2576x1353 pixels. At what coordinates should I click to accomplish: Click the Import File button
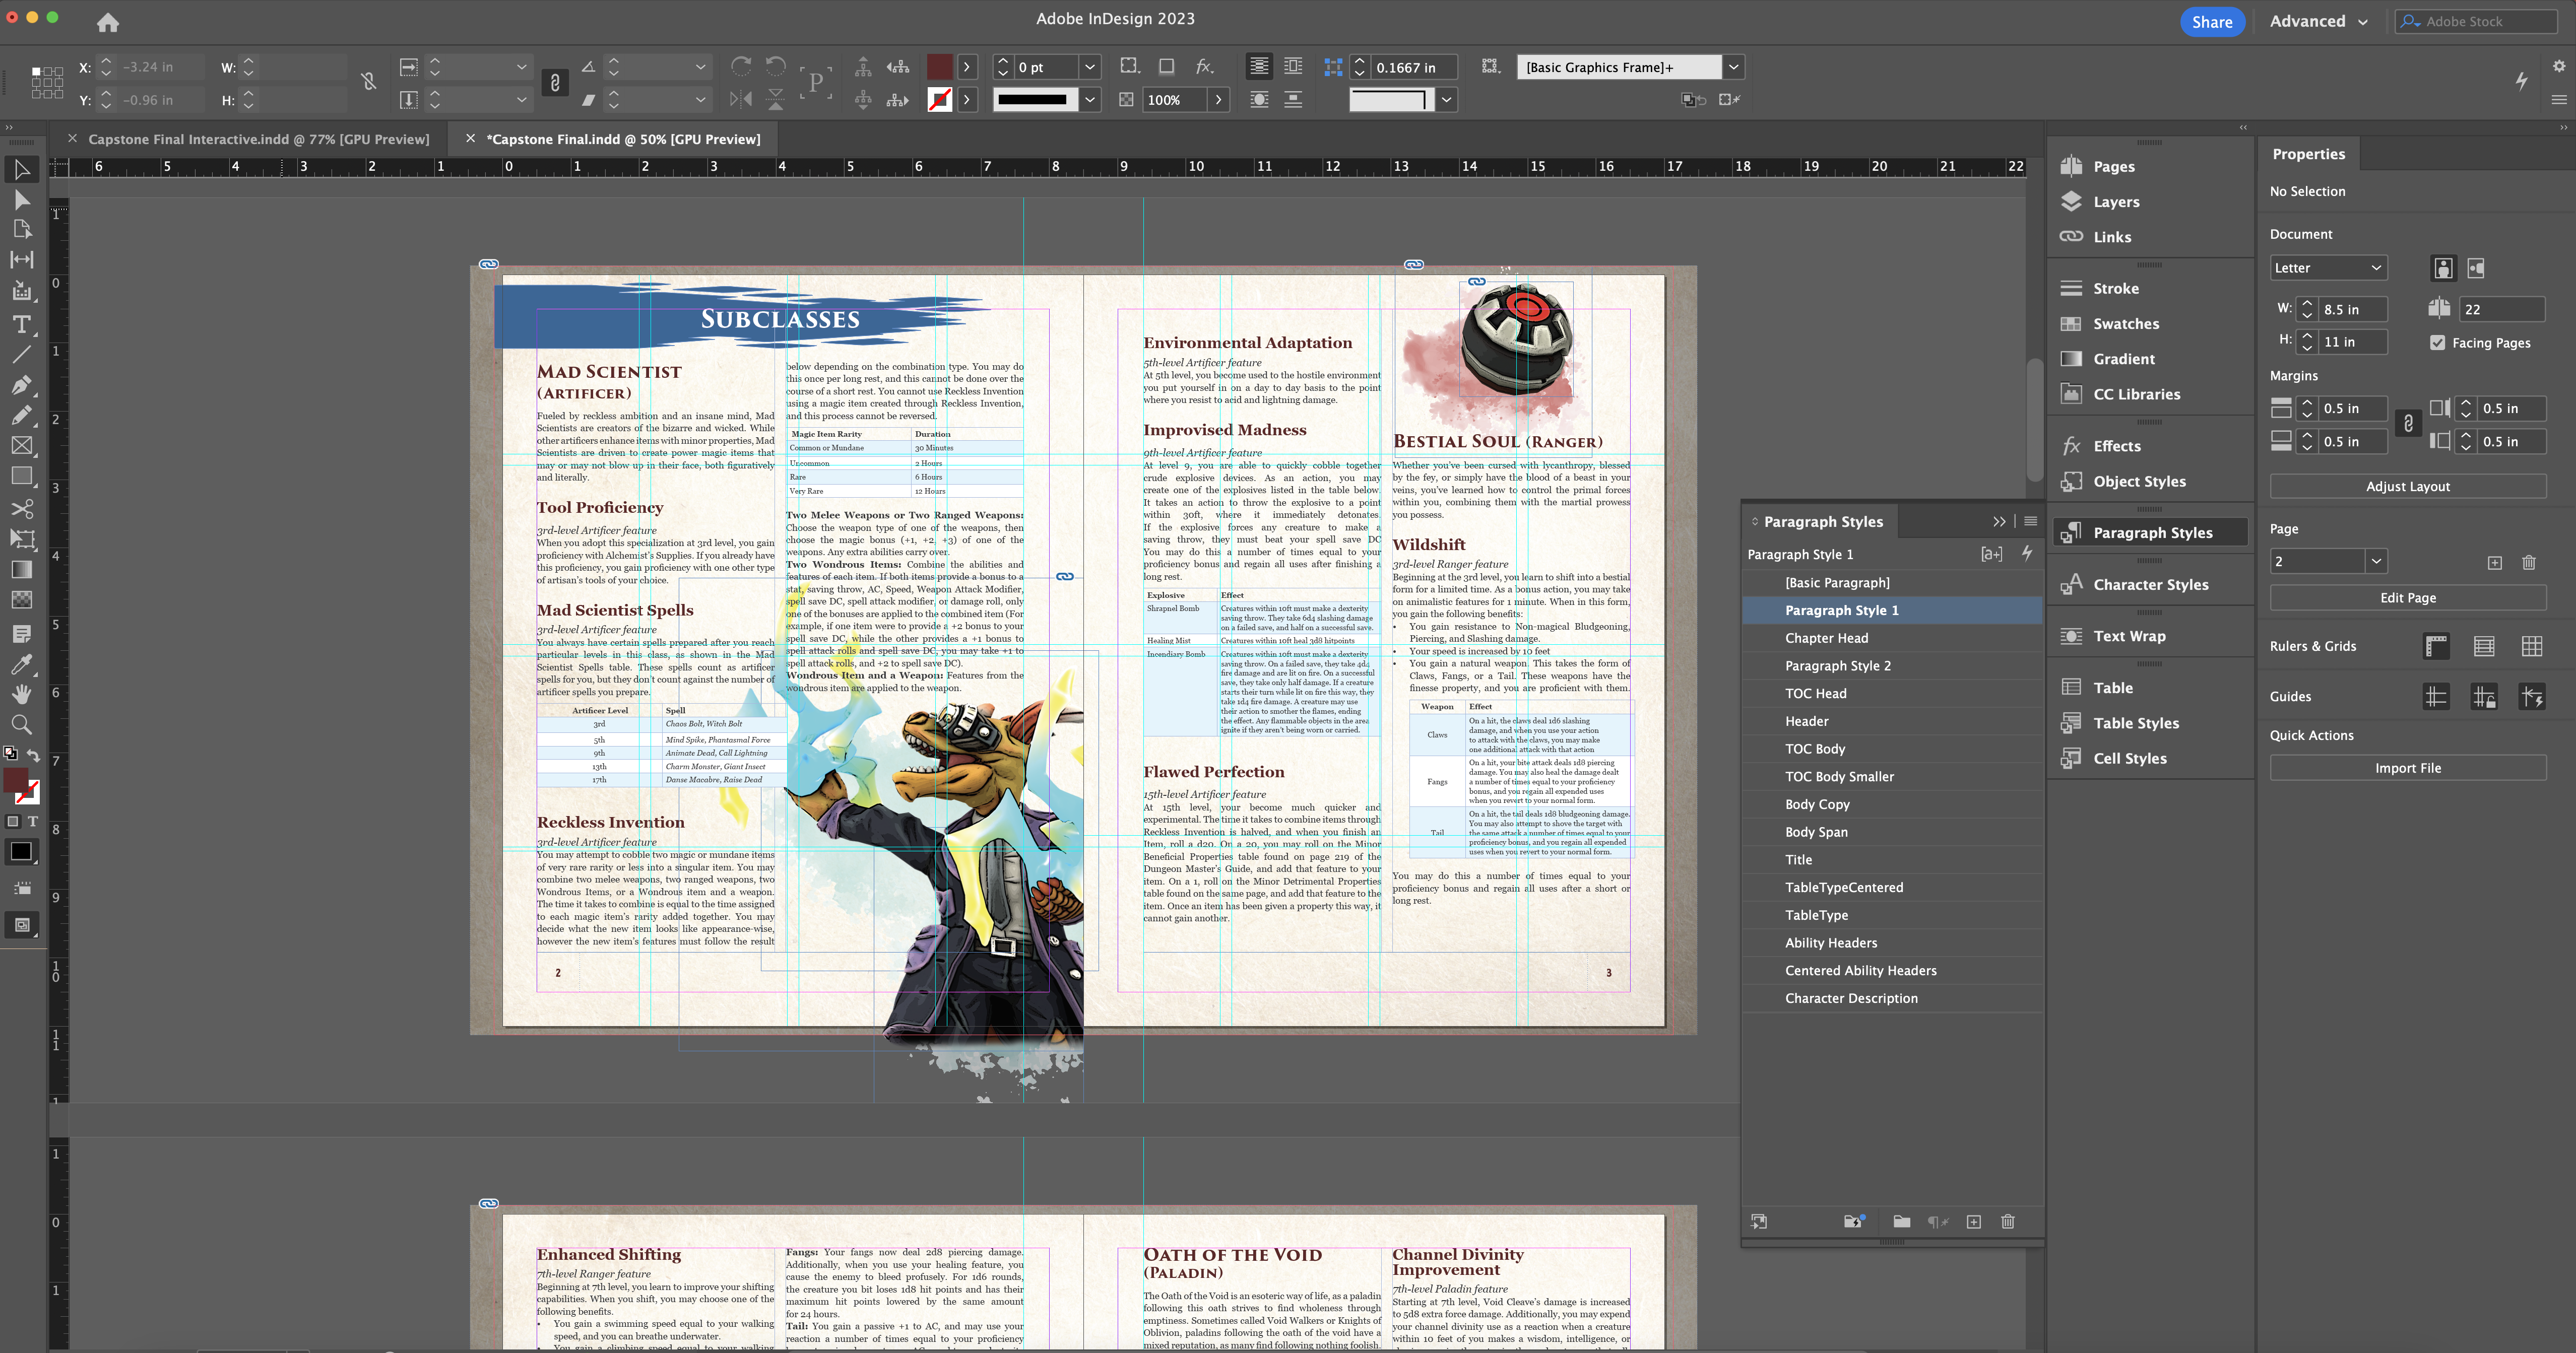pos(2407,769)
